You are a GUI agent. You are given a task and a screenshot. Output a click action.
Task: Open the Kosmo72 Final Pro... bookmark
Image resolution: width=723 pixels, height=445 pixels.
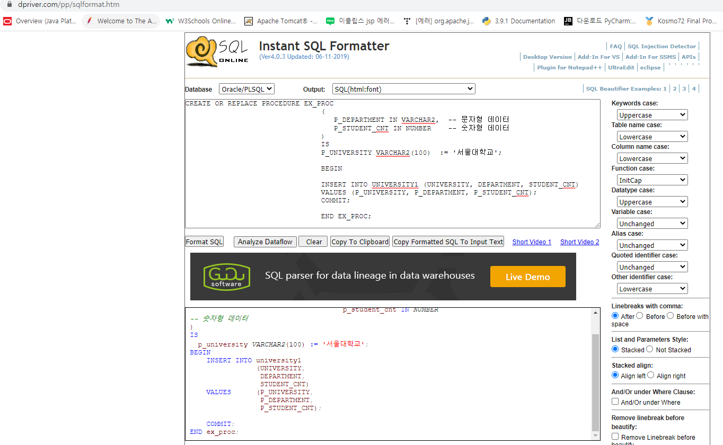pyautogui.click(x=681, y=21)
